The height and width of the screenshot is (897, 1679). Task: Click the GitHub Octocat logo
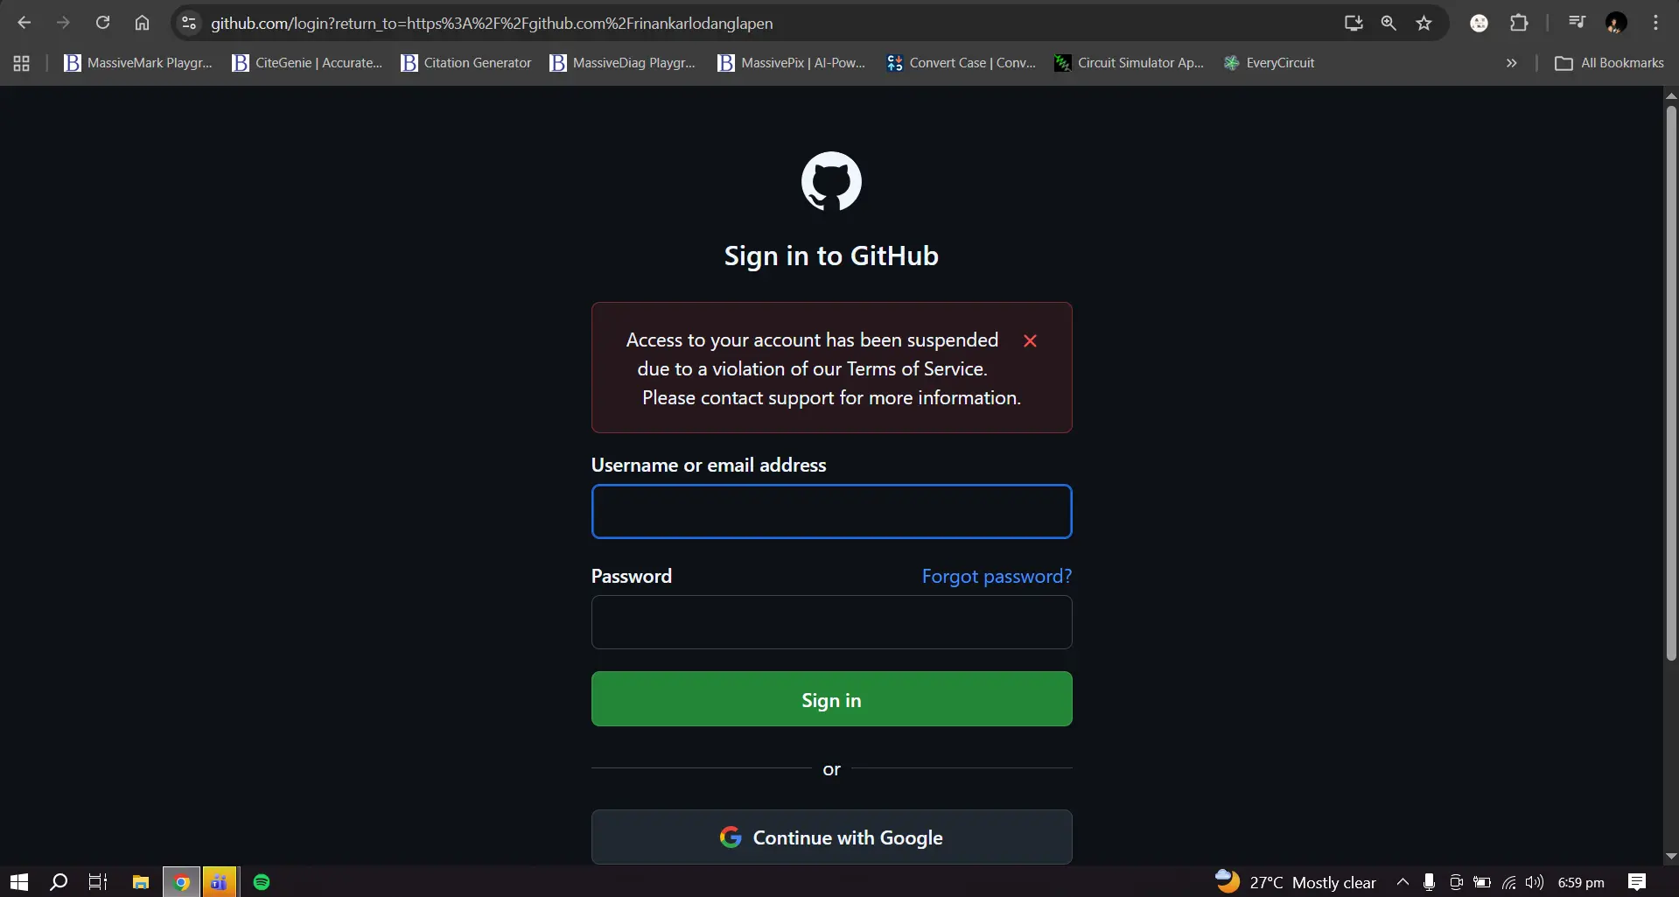[x=831, y=181]
